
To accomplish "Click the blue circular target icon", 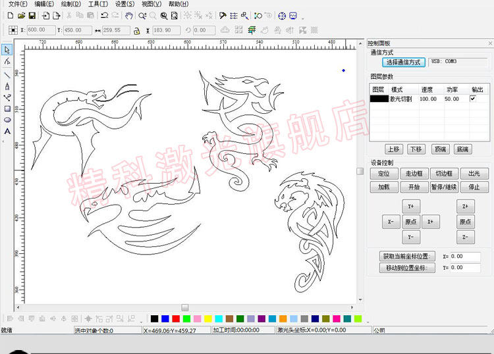I will click(282, 16).
